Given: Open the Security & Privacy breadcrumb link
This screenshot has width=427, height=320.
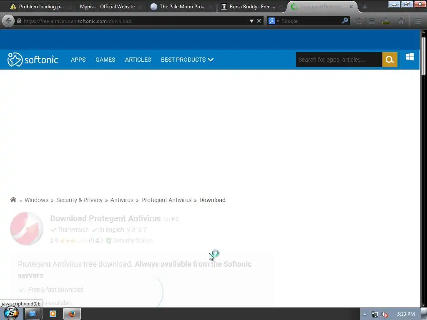Looking at the screenshot, I should 79,200.
